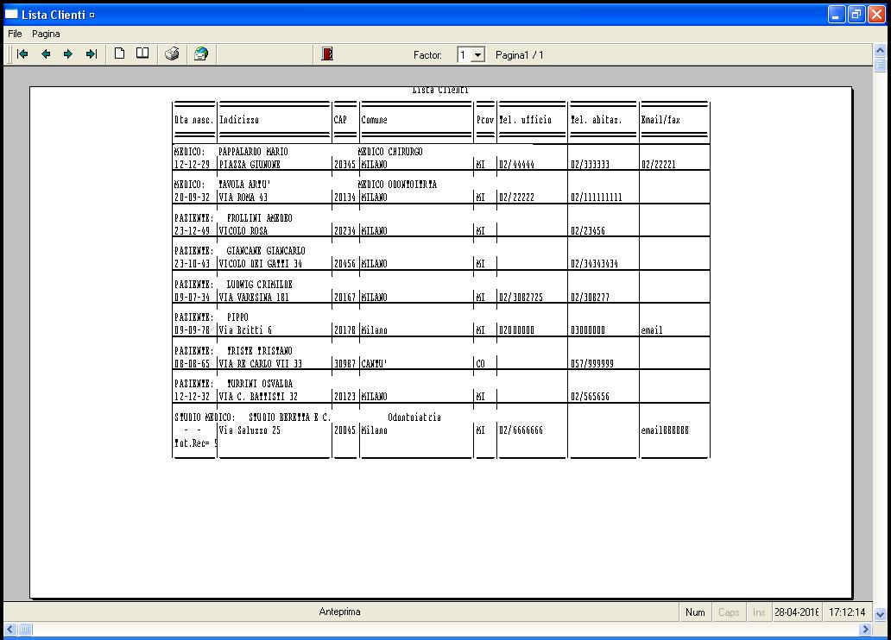Click the red exit door icon
Image resolution: width=891 pixels, height=640 pixels.
pyautogui.click(x=327, y=54)
